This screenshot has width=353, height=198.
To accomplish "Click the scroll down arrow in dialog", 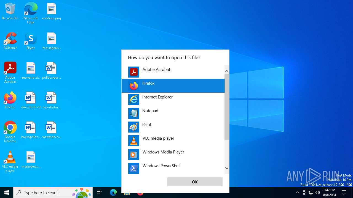I will (x=227, y=168).
